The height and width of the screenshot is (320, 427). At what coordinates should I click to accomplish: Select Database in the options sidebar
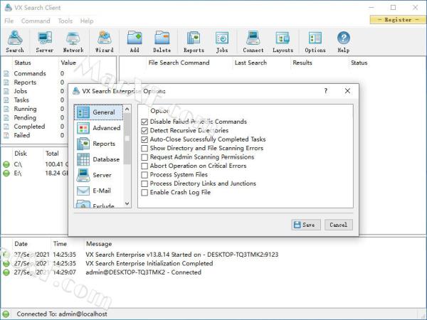[x=98, y=159]
